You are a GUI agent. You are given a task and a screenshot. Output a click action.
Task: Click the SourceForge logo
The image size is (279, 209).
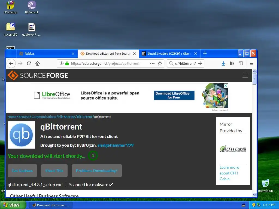tap(38, 75)
